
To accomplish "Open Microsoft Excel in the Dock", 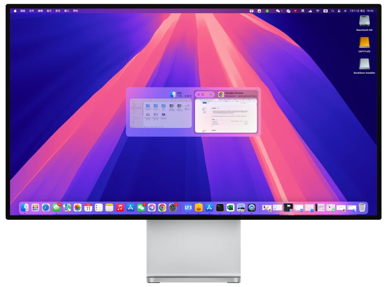I will point(230,208).
